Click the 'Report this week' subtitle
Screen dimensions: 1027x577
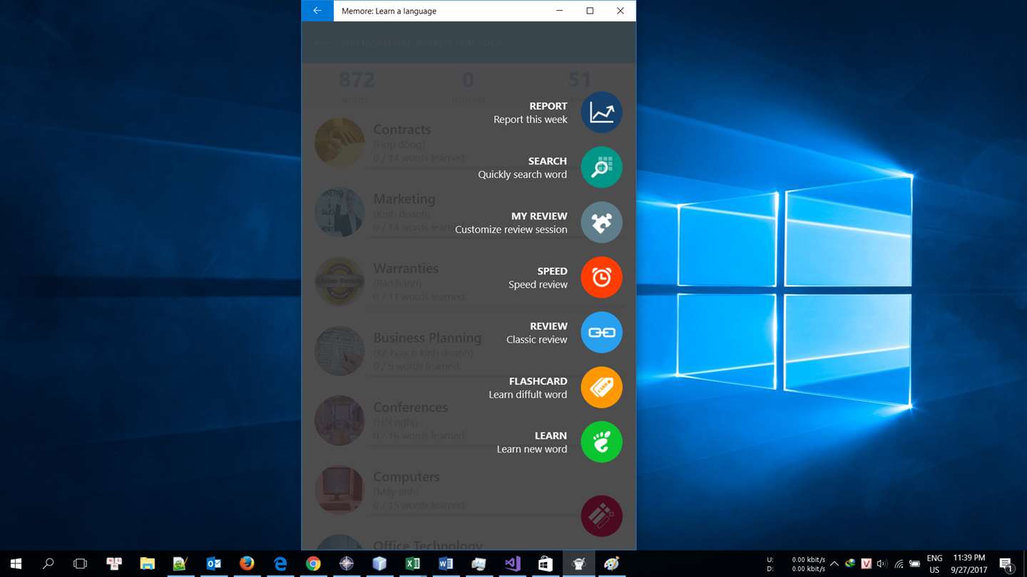point(531,120)
